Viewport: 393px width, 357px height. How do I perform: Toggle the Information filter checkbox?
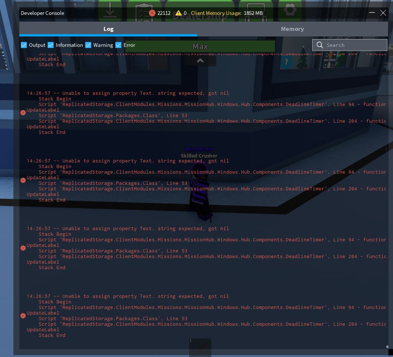51,45
